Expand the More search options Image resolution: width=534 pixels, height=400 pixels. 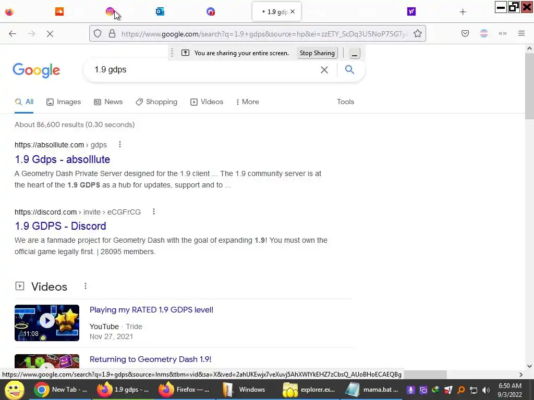(248, 102)
